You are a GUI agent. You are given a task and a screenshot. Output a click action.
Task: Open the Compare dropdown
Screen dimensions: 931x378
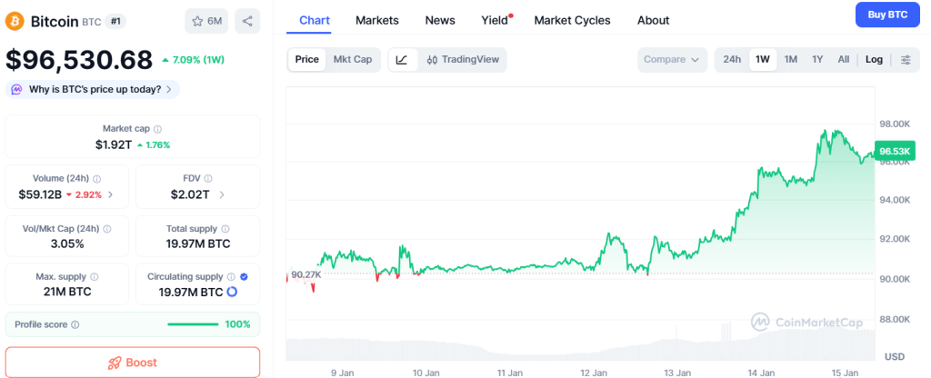tap(671, 60)
